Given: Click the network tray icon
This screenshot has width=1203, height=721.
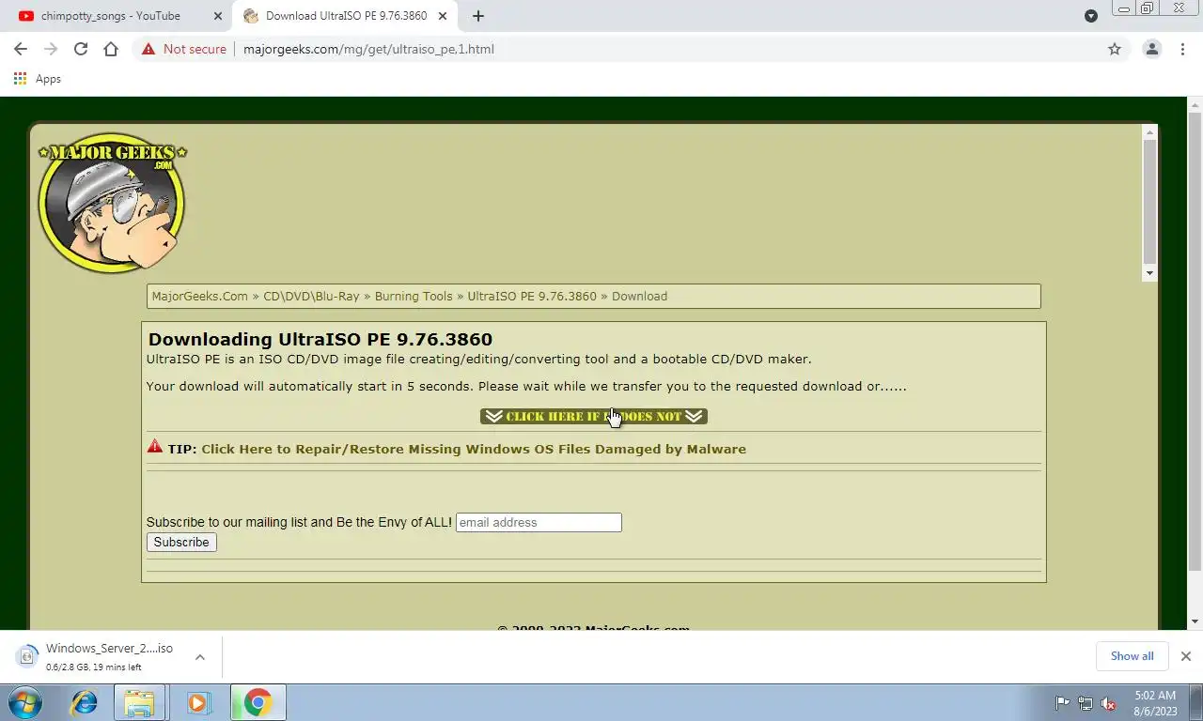Looking at the screenshot, I should (x=1086, y=703).
